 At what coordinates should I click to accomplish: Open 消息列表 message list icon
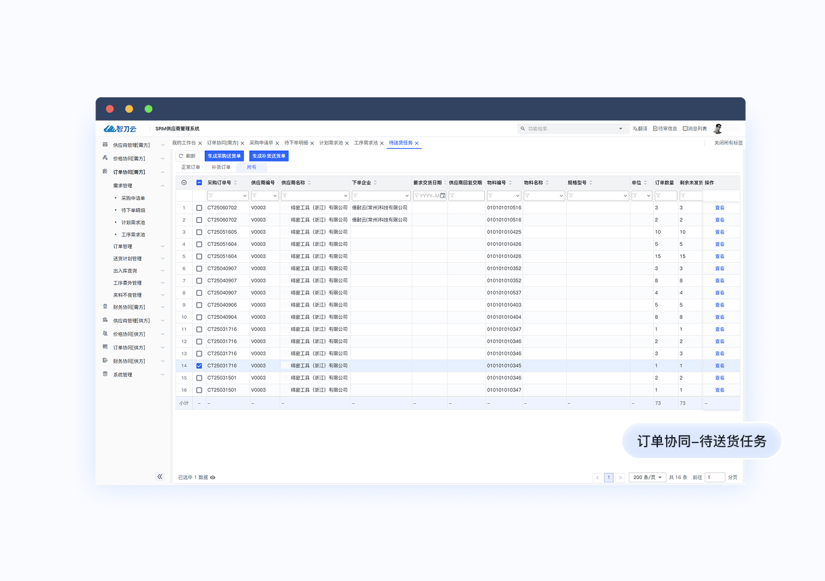pyautogui.click(x=685, y=128)
